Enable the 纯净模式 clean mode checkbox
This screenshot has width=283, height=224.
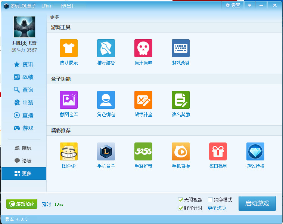coord(210,200)
